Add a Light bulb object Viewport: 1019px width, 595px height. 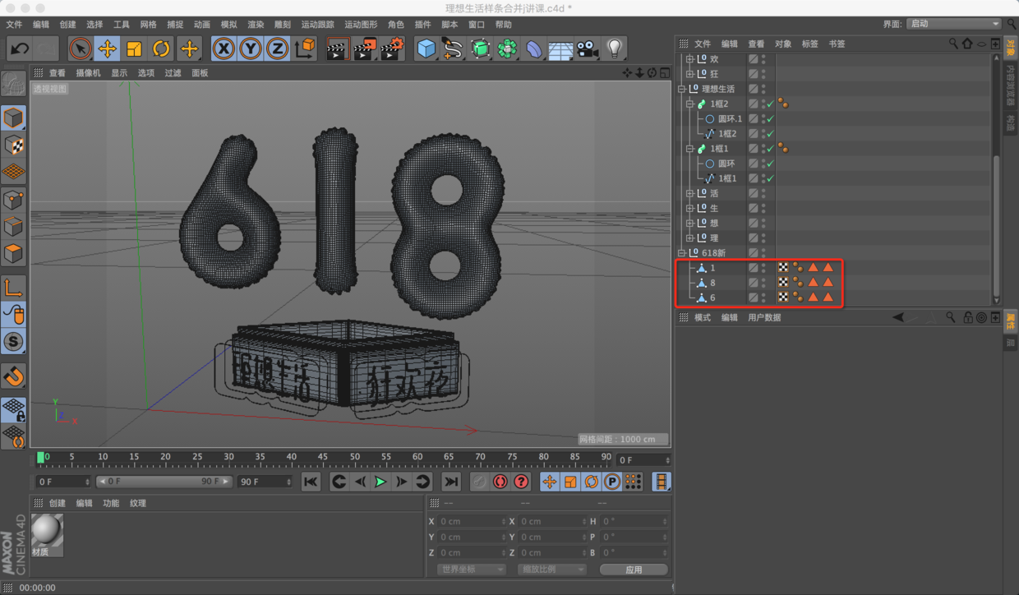pyautogui.click(x=615, y=48)
